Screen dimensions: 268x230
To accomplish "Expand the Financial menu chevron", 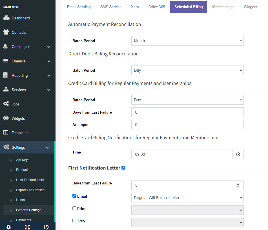I will click(x=49, y=61).
